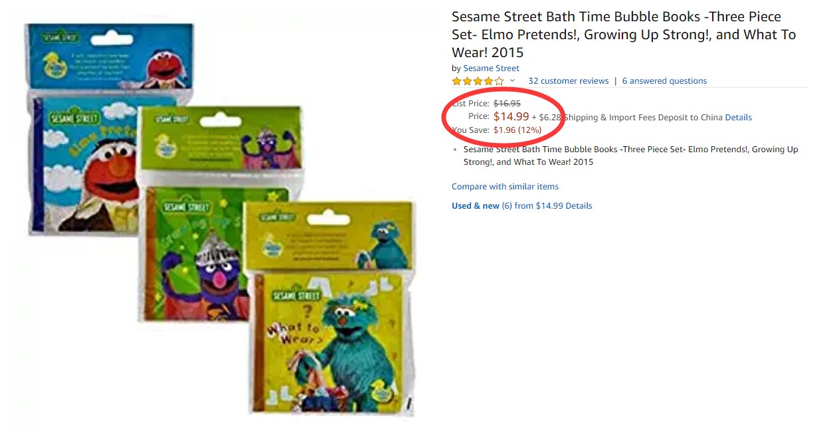Visit the Sesame Street brand link
Screen dimensions: 819x432
tap(491, 68)
